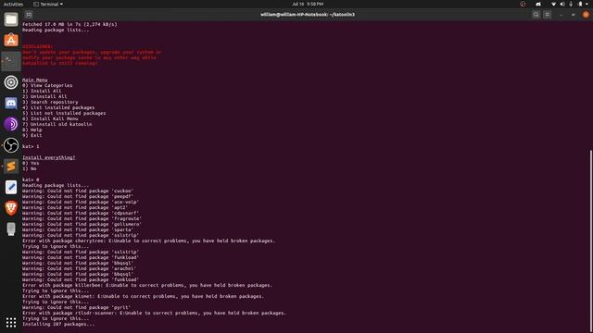The width and height of the screenshot is (593, 333).
Task: Open the Files app in the dock
Action: click(11, 19)
